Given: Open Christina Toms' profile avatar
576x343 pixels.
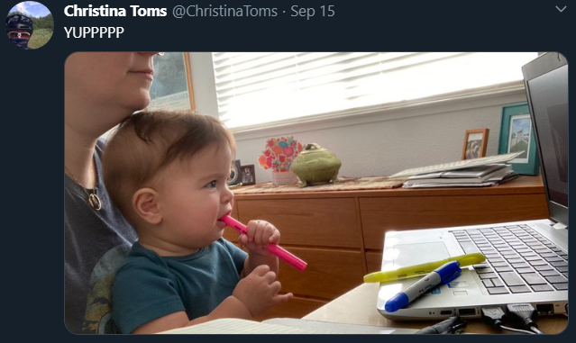Looking at the screenshot, I should [30, 25].
